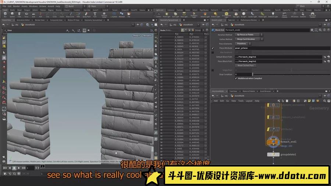
Task: Add a Sky Light from shelf
Action: 236,15
